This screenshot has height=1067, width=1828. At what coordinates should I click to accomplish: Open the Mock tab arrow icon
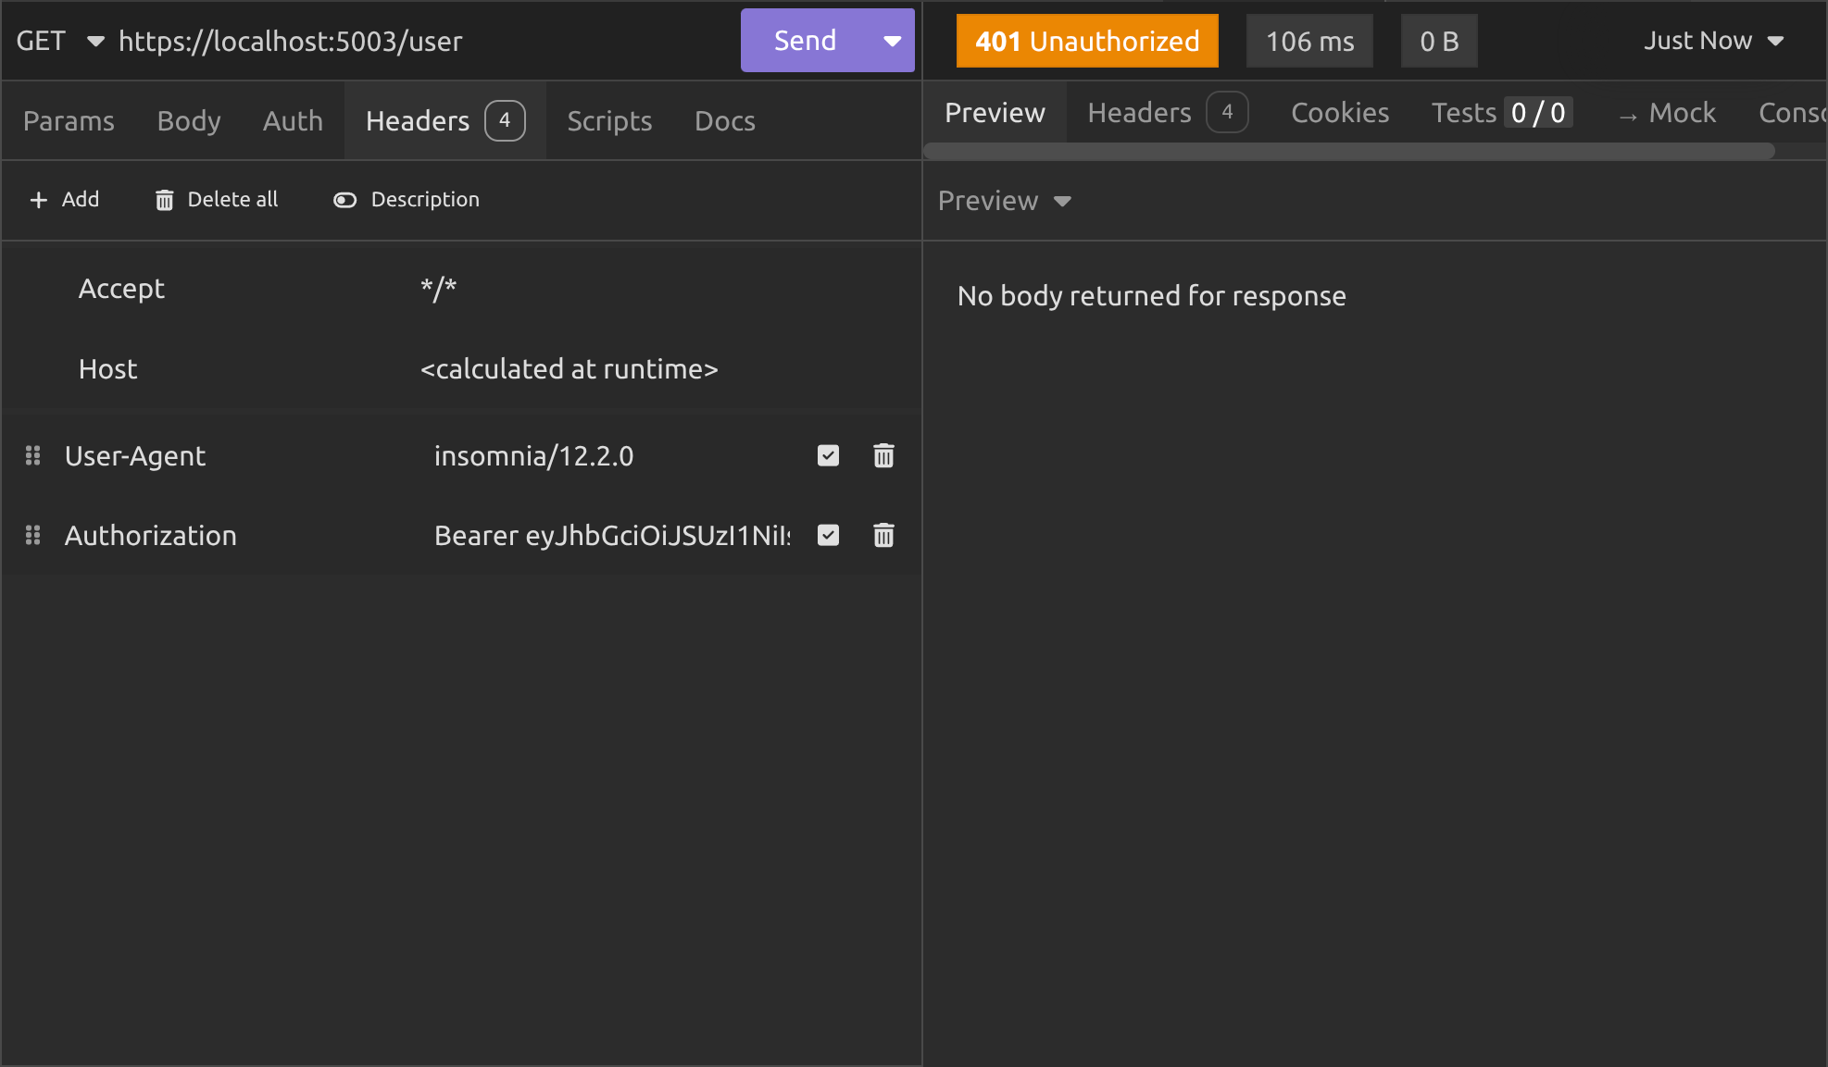[x=1628, y=116]
